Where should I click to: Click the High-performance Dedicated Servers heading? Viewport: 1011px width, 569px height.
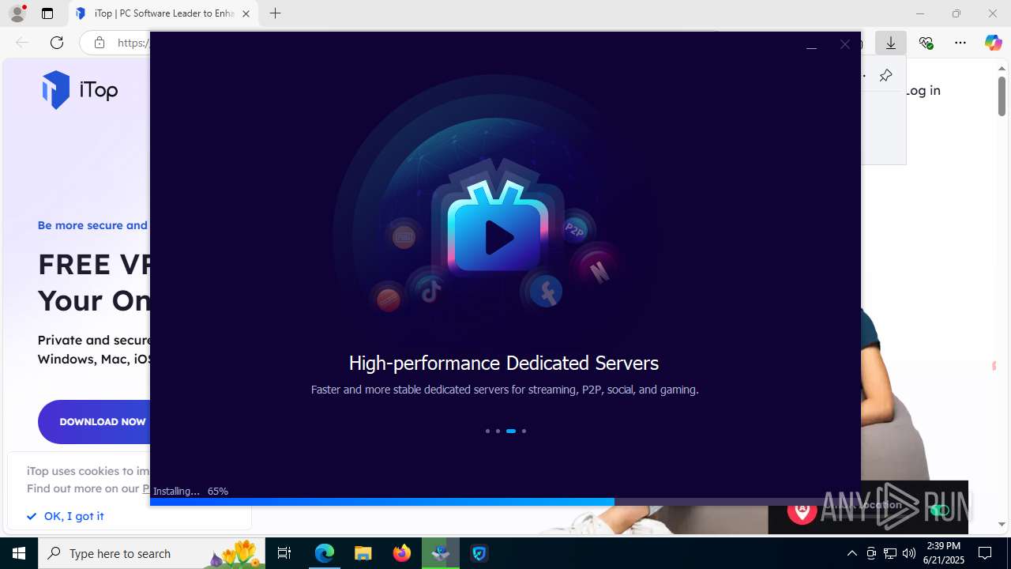504,363
